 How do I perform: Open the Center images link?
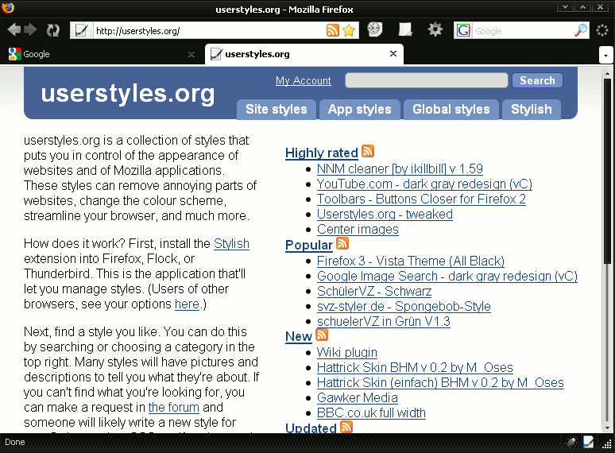(358, 229)
